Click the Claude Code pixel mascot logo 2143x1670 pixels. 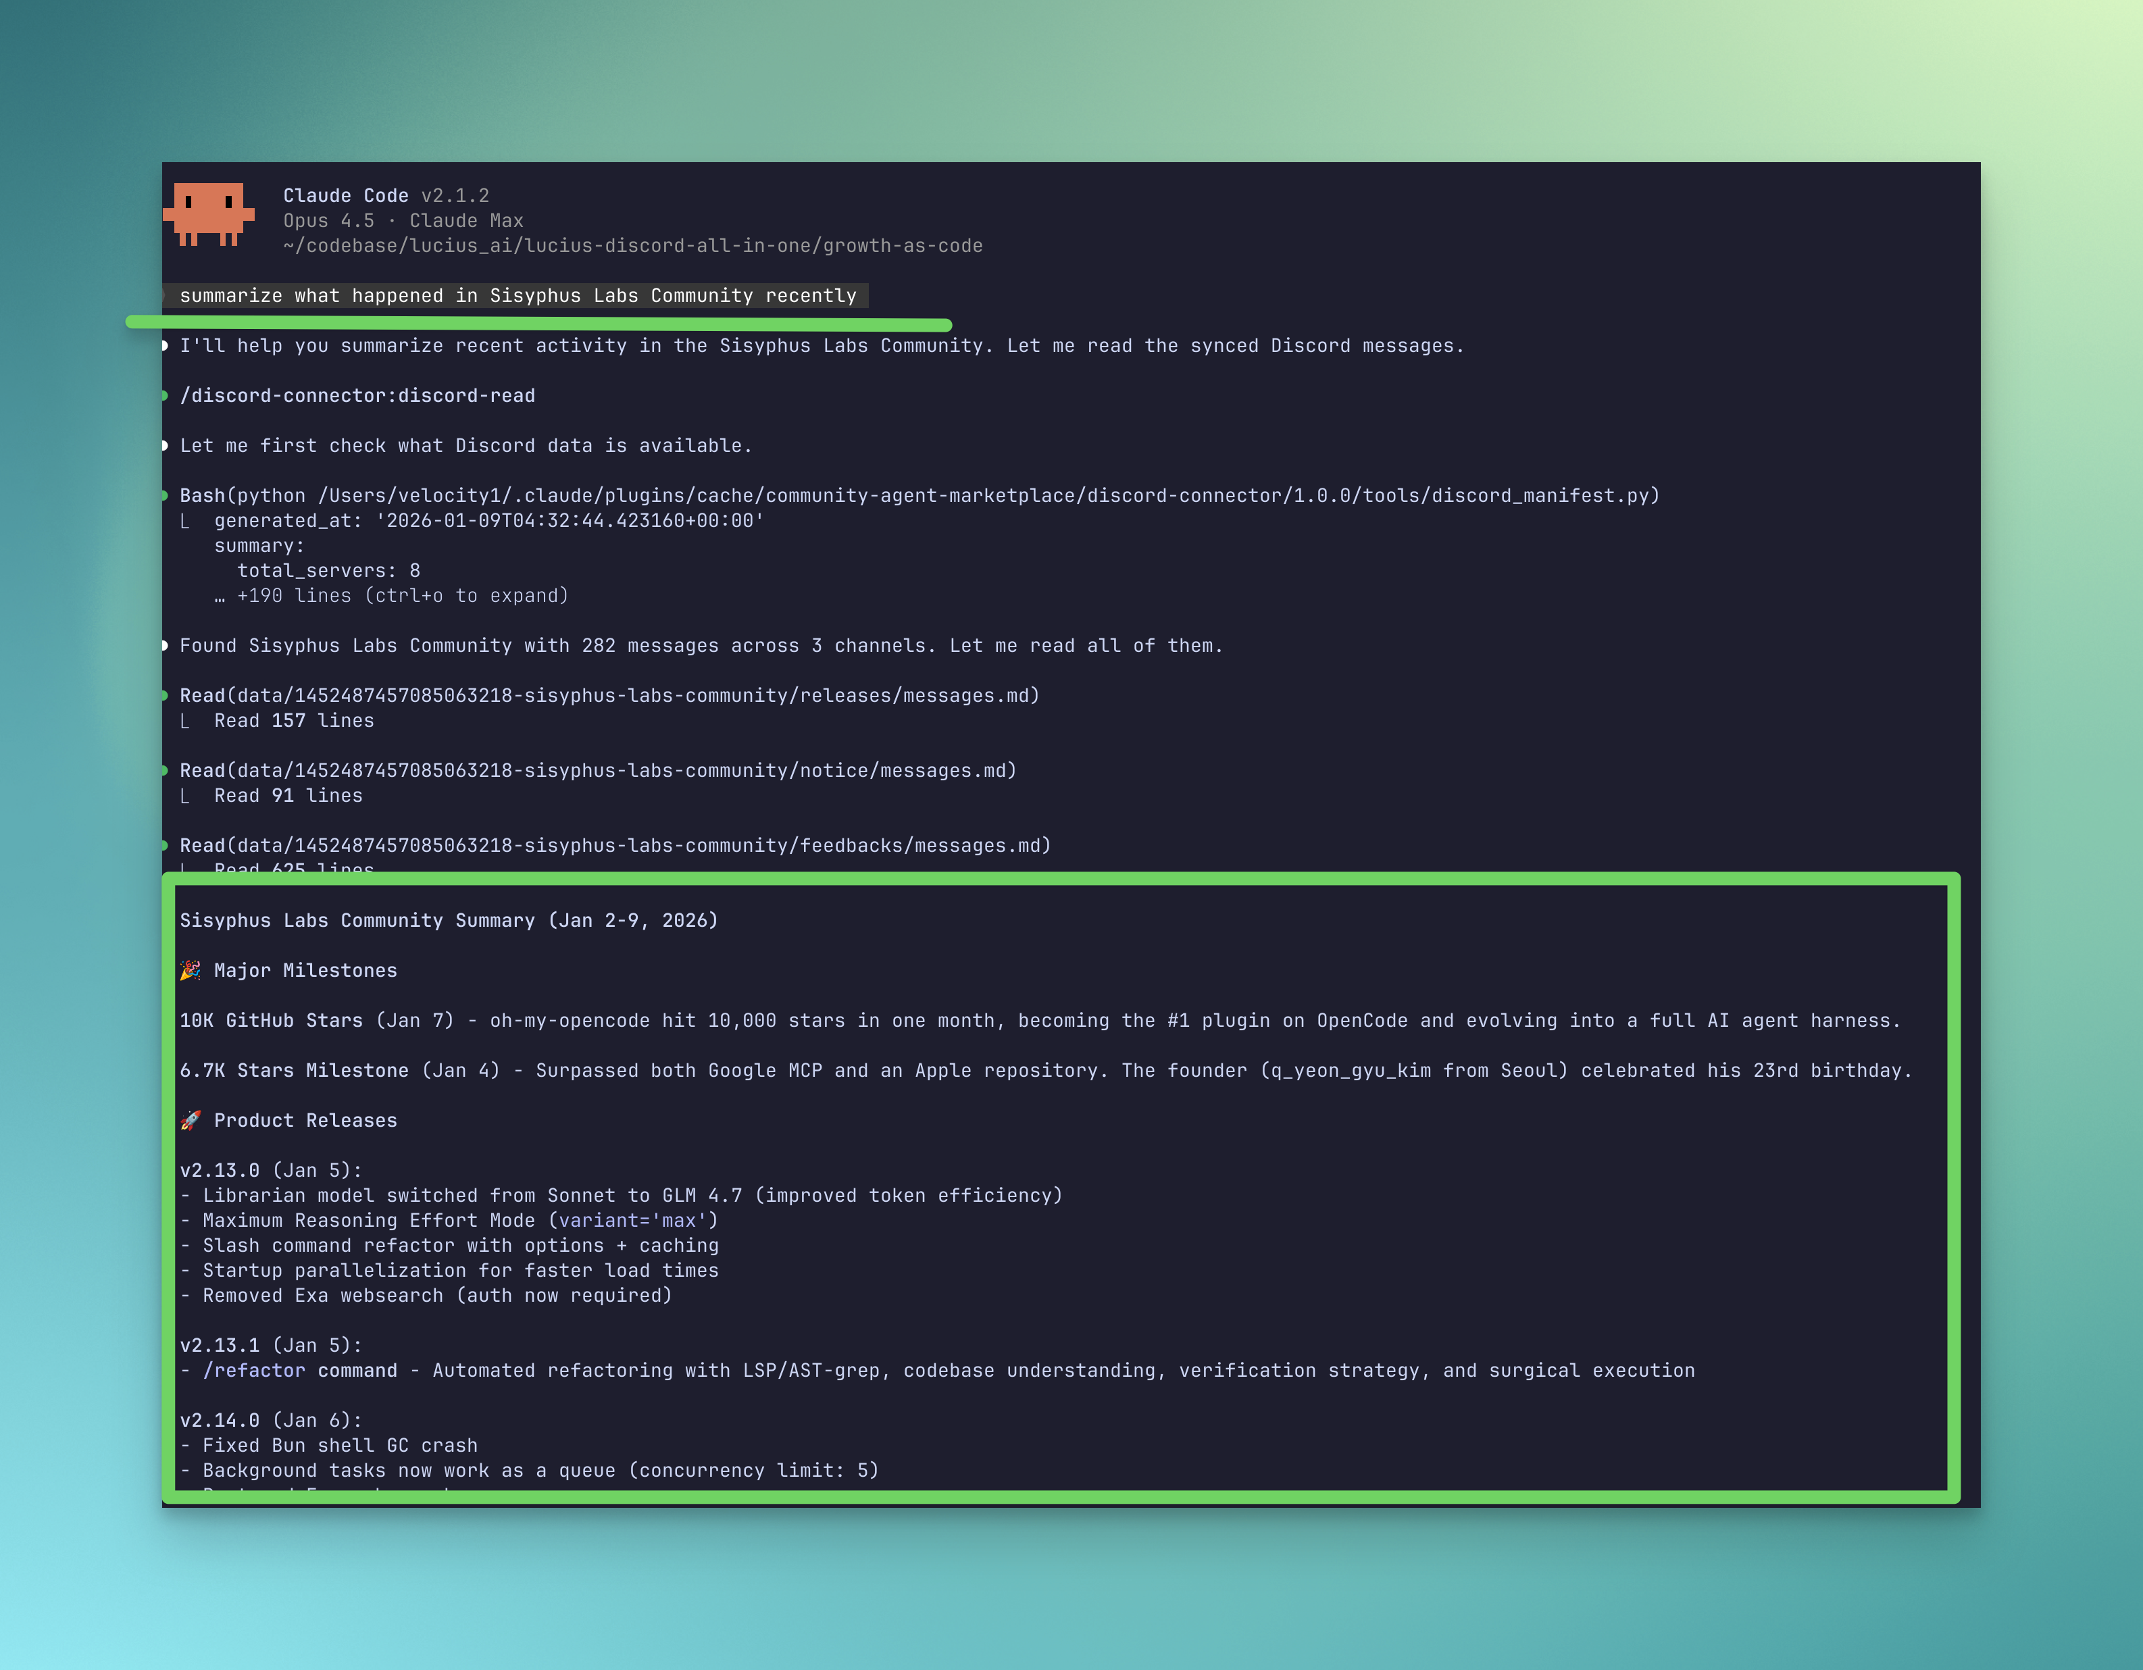[x=209, y=214]
